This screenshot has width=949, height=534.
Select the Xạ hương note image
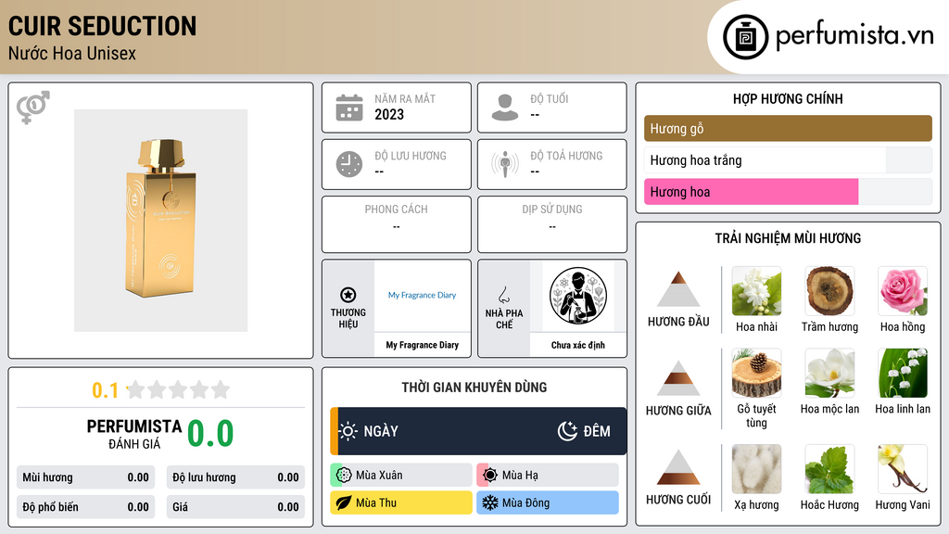(756, 469)
